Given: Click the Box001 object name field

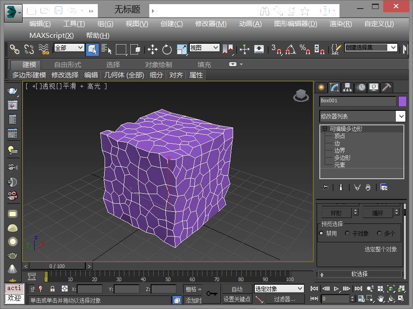Looking at the screenshot, I should pyautogui.click(x=358, y=101).
